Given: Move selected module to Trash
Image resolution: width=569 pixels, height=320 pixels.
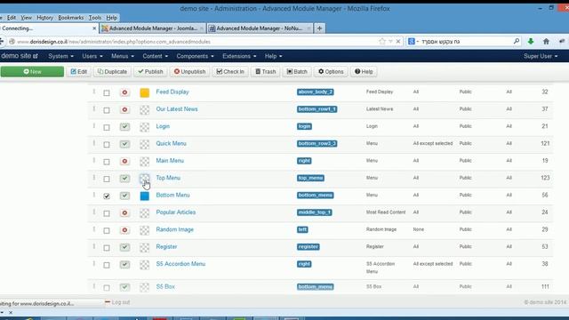Looking at the screenshot, I should [265, 71].
